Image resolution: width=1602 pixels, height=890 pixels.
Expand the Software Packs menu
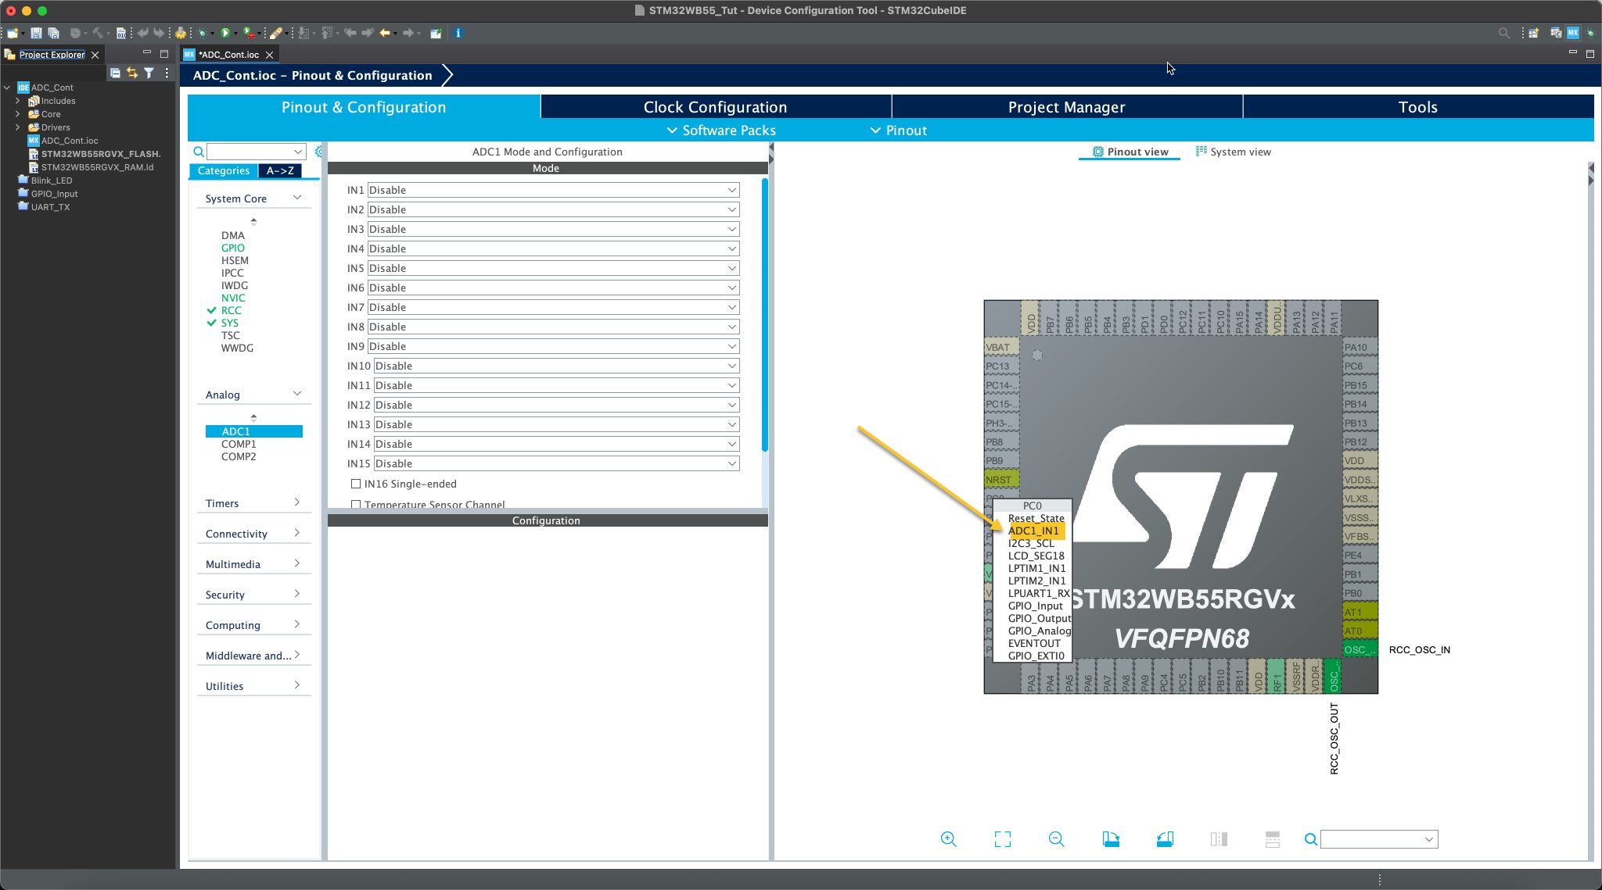tap(720, 130)
